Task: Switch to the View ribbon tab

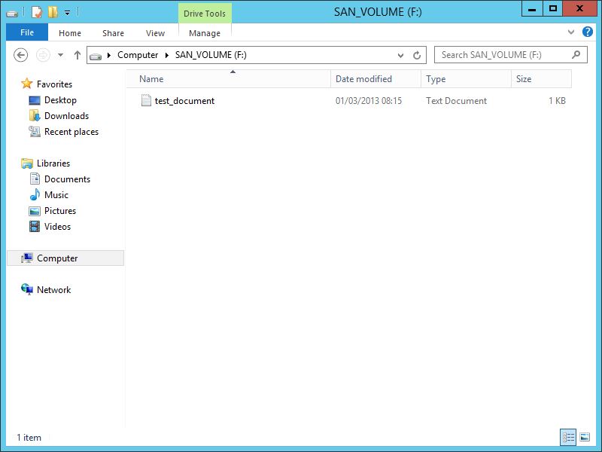Action: click(x=155, y=33)
